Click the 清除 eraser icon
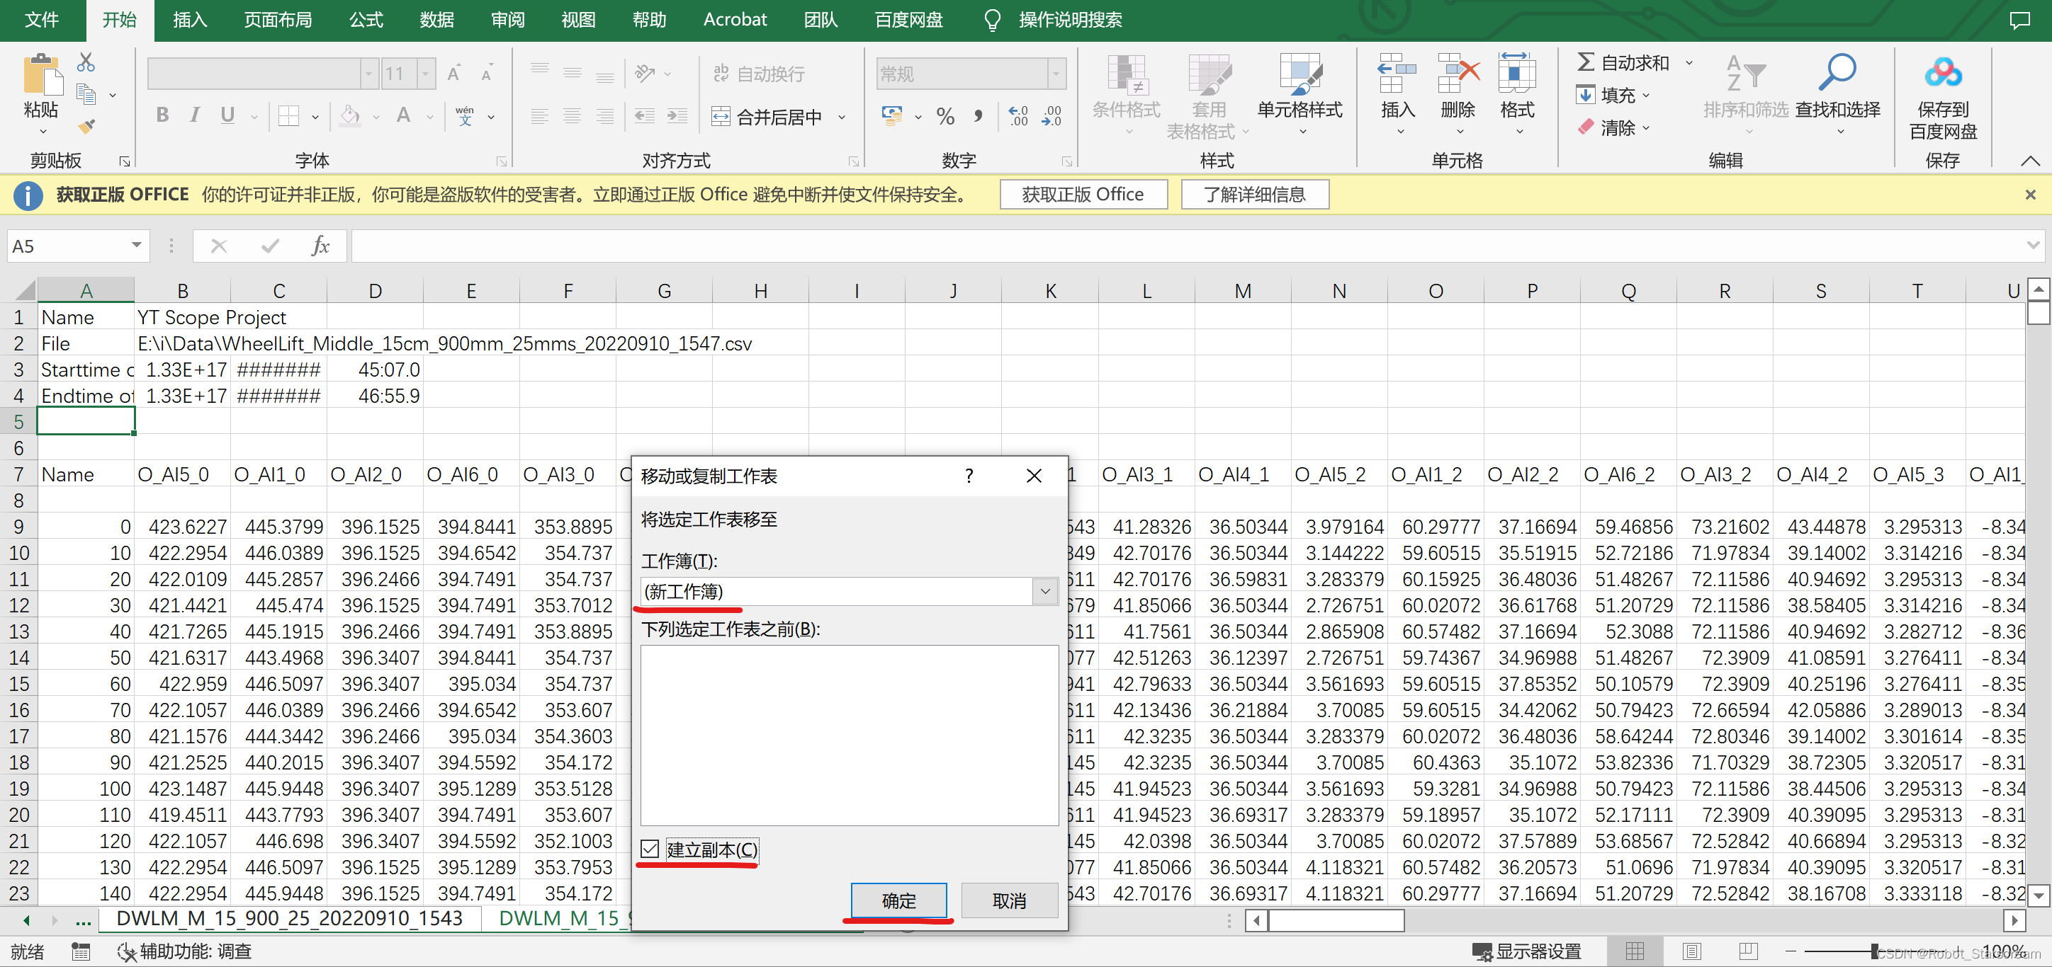2052x967 pixels. pos(1586,127)
